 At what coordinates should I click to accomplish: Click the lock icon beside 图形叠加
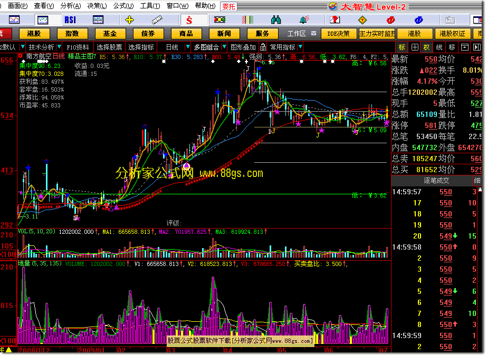[263, 47]
